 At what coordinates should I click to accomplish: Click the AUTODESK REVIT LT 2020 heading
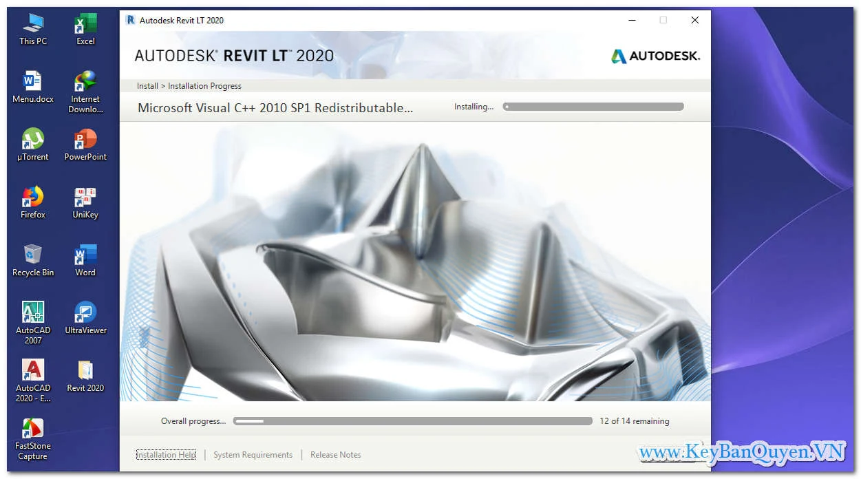pos(234,56)
